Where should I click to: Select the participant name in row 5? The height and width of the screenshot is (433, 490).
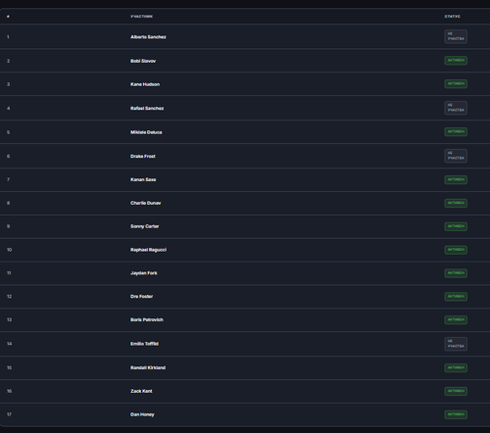coord(146,132)
